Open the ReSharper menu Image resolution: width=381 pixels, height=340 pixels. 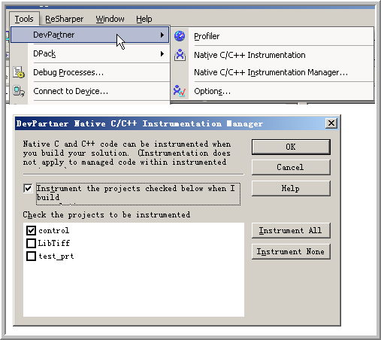(x=65, y=19)
